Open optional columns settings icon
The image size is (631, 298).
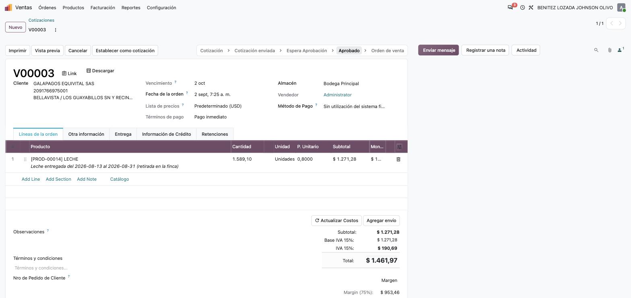click(x=399, y=147)
